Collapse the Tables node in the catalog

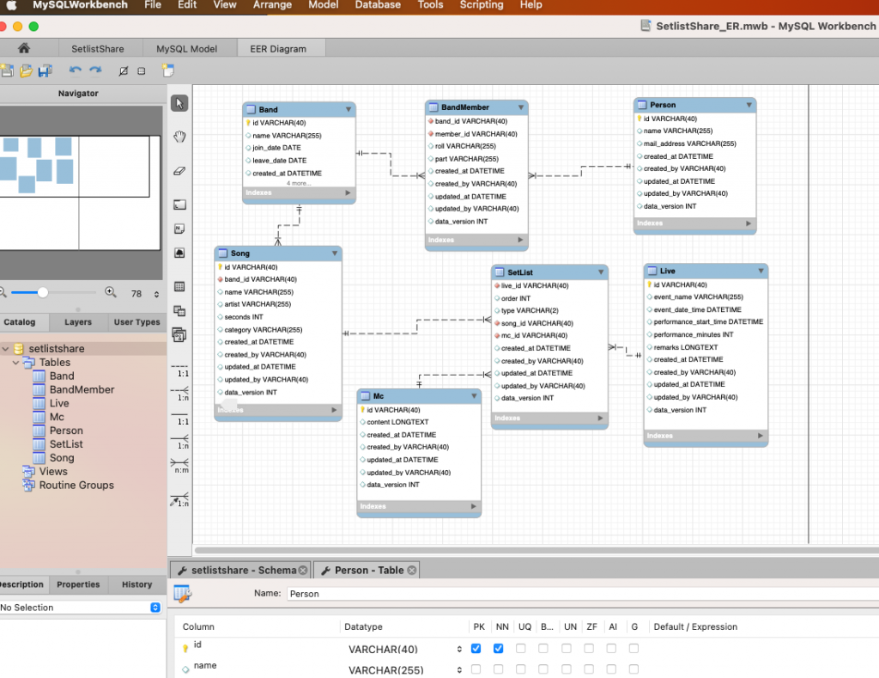[x=16, y=362]
